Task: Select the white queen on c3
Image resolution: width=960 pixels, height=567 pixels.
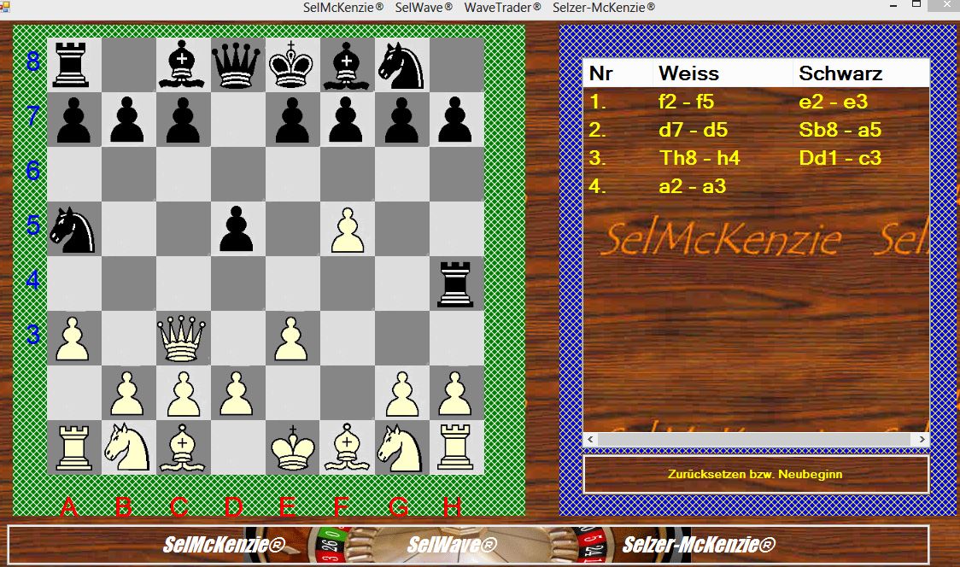Action: tap(183, 338)
